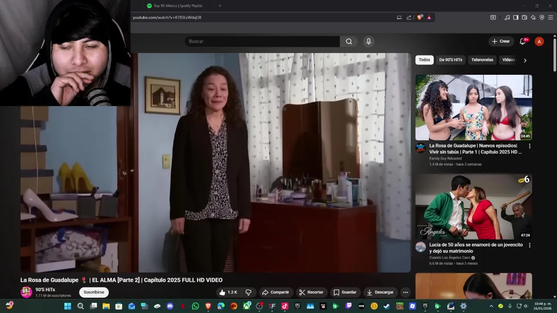Open the browser hamburger menu
557x313 pixels.
pyautogui.click(x=550, y=17)
